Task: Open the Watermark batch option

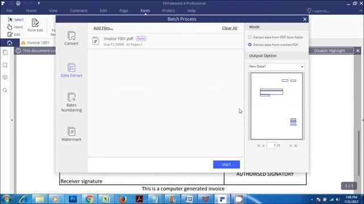Action: click(71, 134)
